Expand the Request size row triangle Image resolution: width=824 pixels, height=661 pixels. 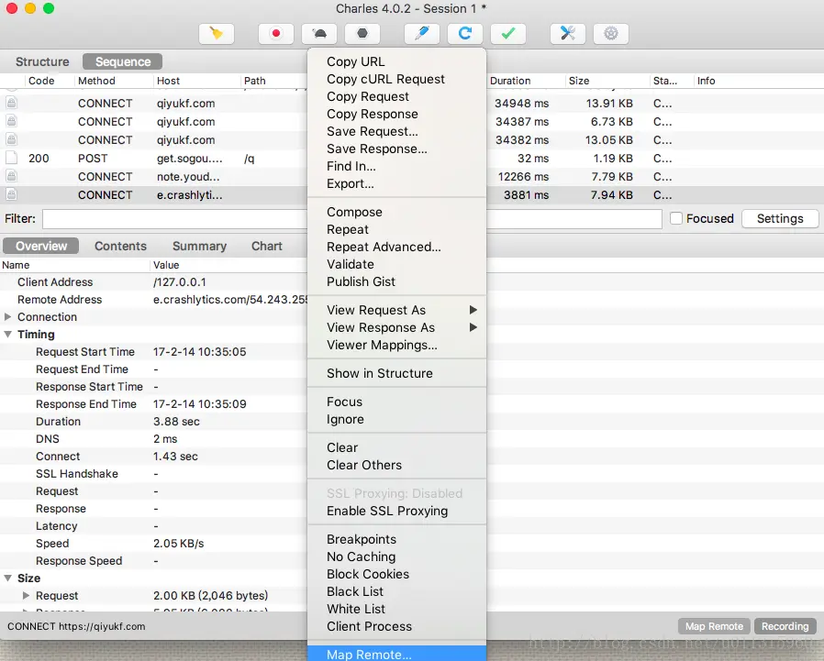[x=26, y=595]
